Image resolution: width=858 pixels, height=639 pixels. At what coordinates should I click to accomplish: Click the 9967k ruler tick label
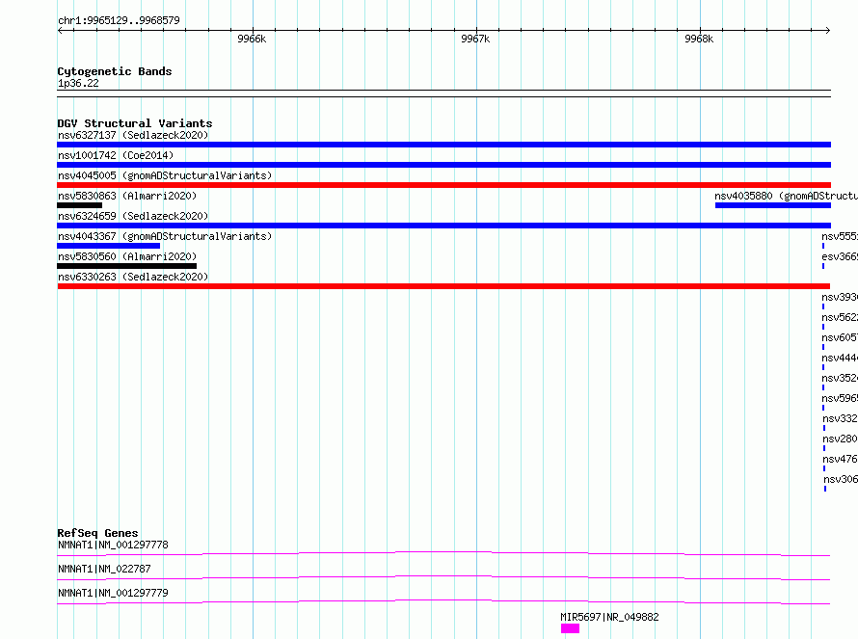475,39
